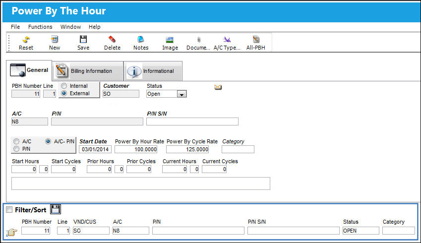Click the Status filter field showing OPEN
421x243 pixels.
[361, 231]
